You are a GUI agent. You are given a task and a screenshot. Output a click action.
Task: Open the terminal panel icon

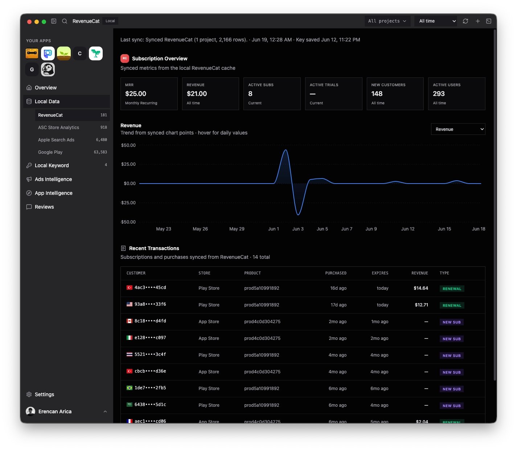pos(489,21)
